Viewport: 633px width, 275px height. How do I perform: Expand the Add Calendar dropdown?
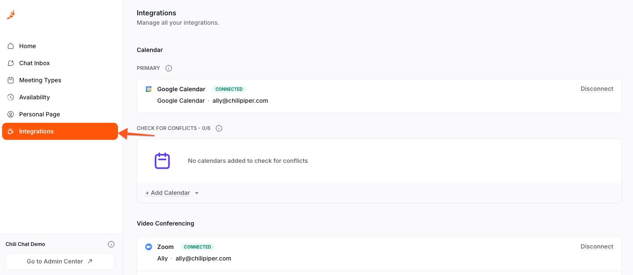[170, 193]
